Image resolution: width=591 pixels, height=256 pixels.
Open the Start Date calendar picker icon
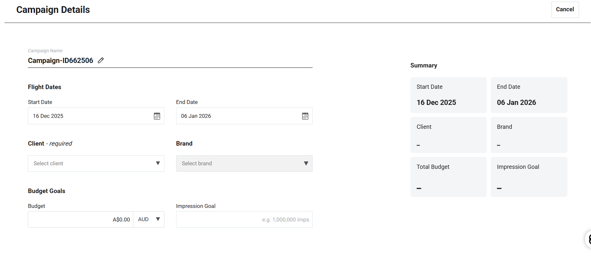coord(157,116)
